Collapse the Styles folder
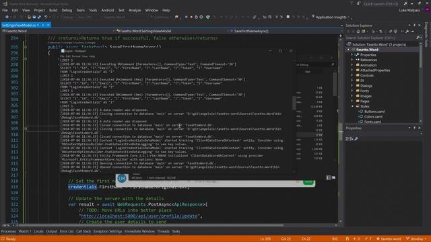Viewport: 431px width, 242px height. tap(352, 106)
